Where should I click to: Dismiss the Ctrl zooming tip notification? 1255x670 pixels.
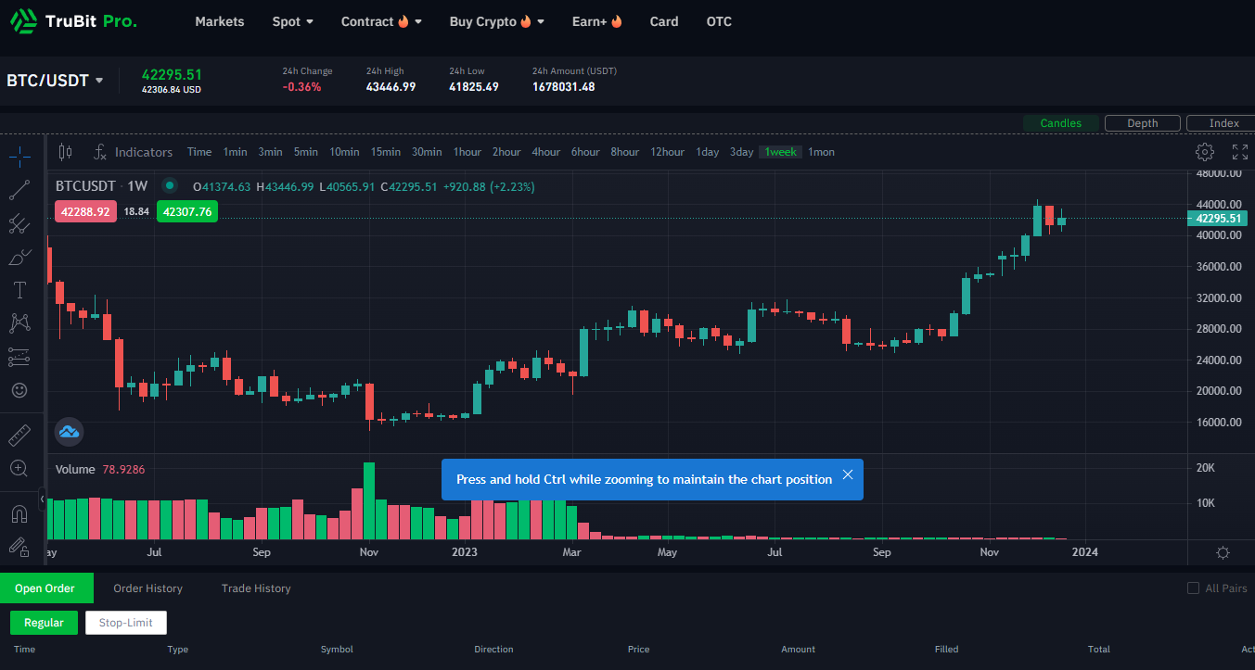pos(847,474)
